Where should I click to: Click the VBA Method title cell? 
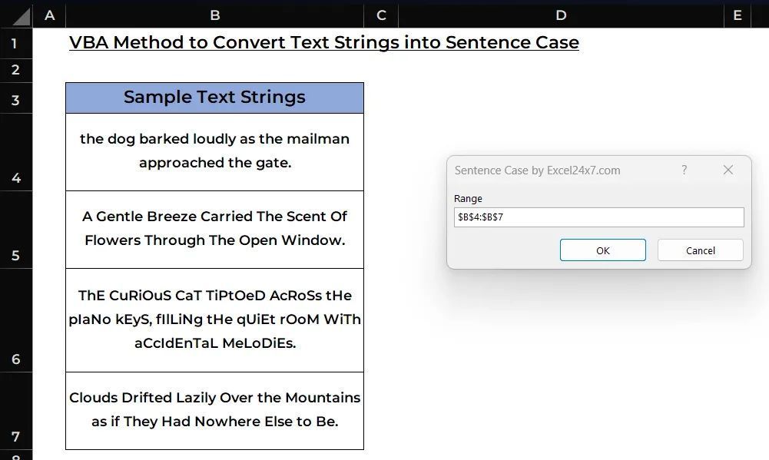323,43
